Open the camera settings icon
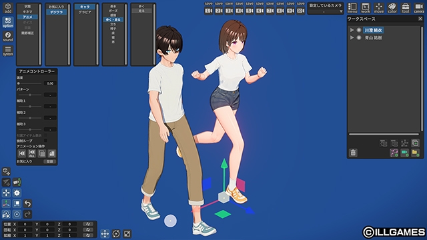This screenshot has height=240, width=427. click(419, 8)
